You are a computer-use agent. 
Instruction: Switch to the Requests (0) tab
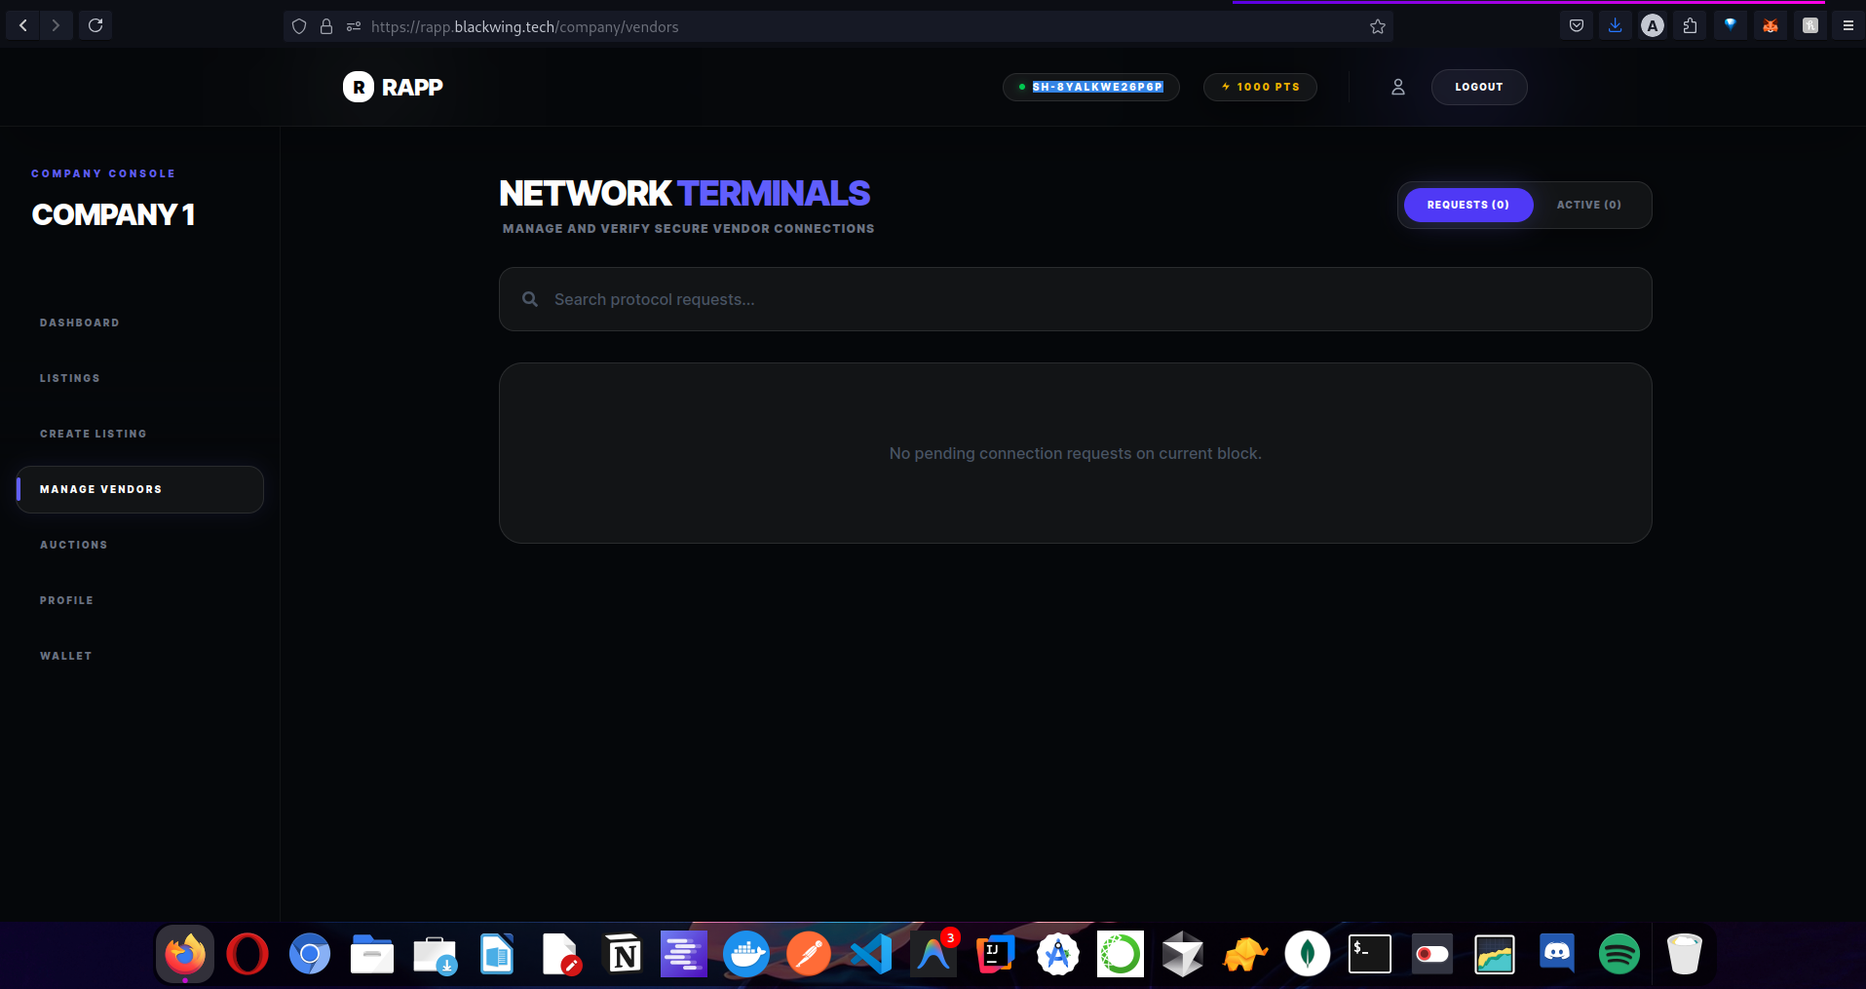[1468, 205]
